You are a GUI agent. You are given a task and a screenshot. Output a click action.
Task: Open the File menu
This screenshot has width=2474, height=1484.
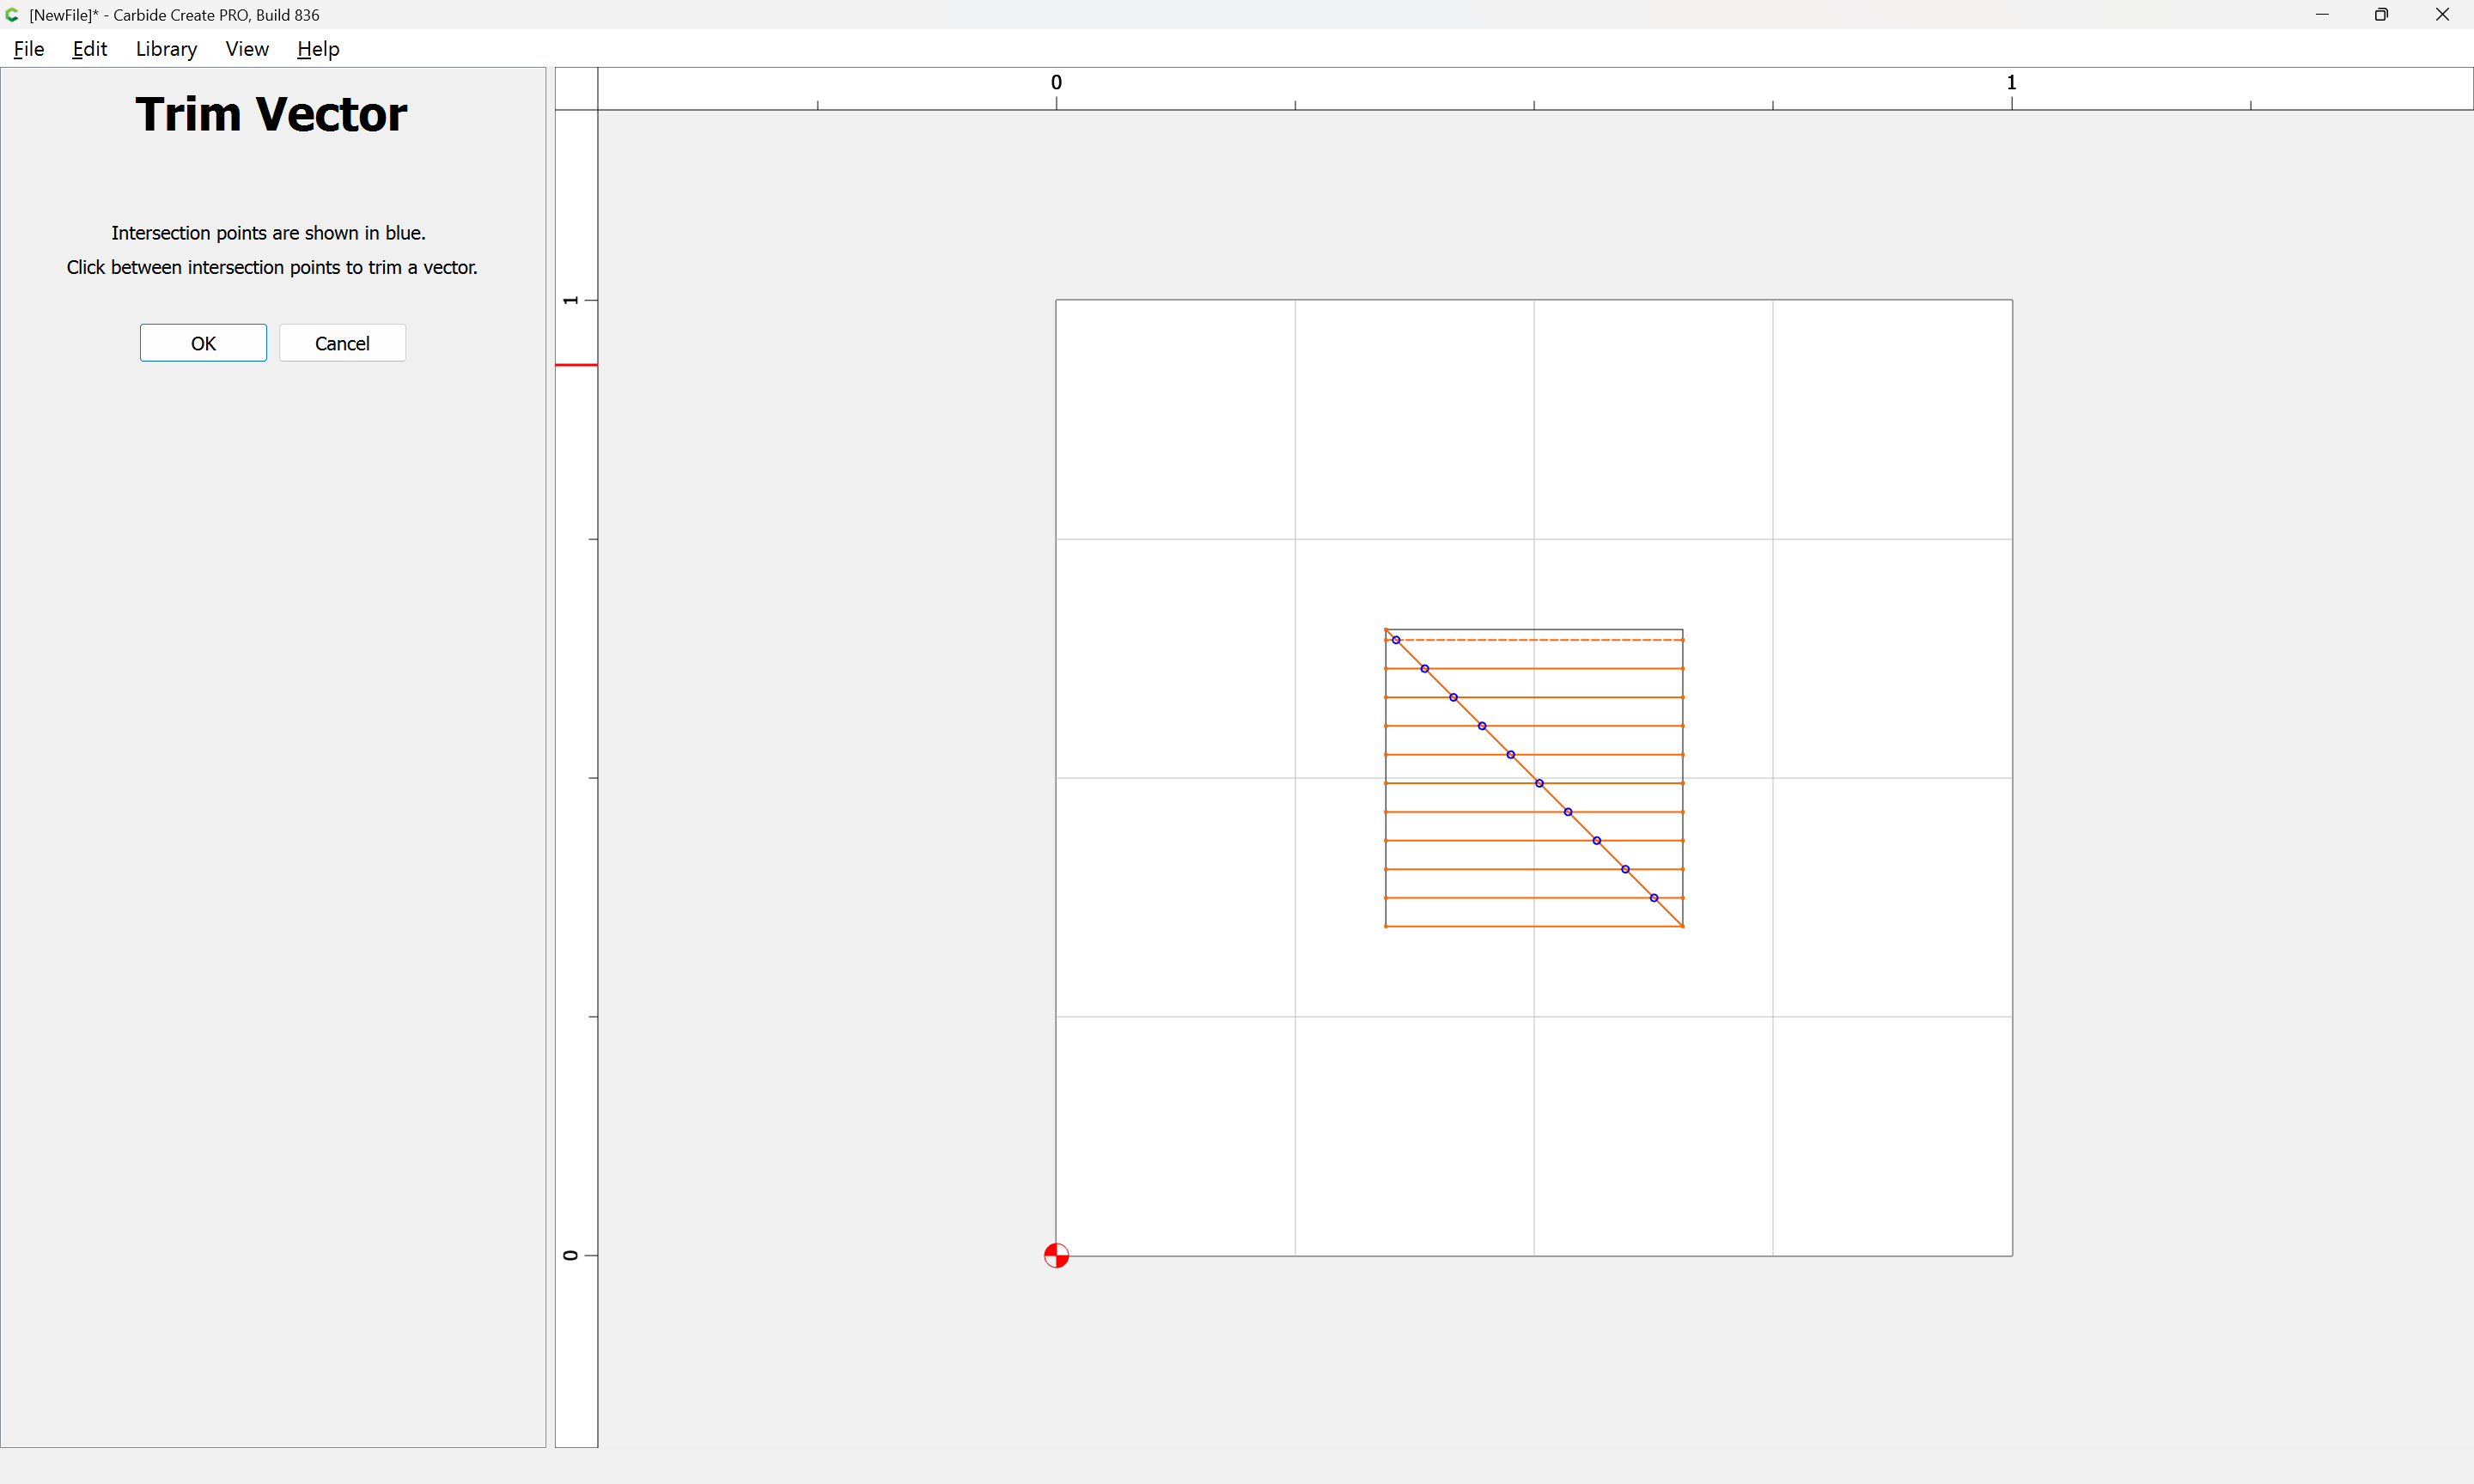[28, 49]
